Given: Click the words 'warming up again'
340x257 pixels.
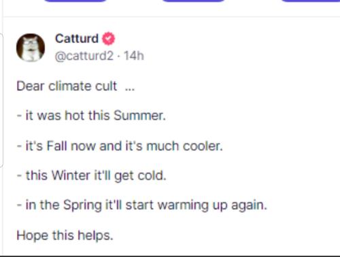Looking at the screenshot, I should click(212, 205).
